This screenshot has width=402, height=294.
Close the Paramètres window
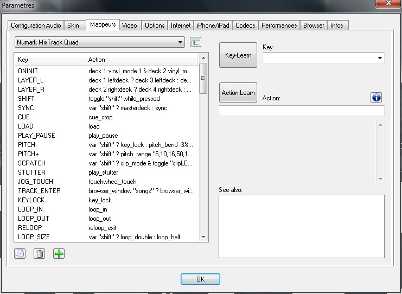point(387,5)
